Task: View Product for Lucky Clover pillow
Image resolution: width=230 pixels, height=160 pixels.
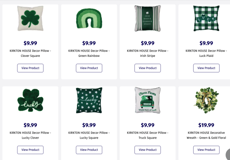Action: [30, 150]
